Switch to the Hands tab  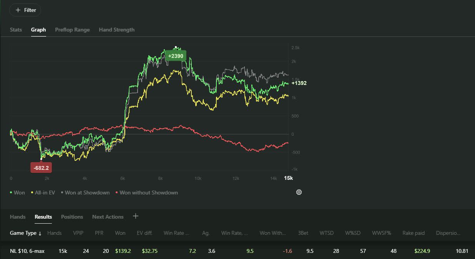point(18,217)
